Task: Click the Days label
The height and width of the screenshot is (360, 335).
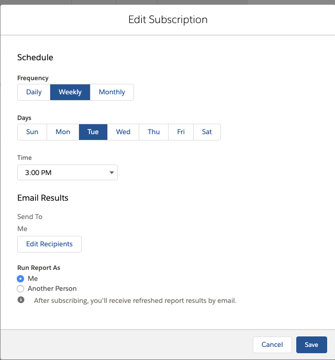Action: (x=24, y=118)
